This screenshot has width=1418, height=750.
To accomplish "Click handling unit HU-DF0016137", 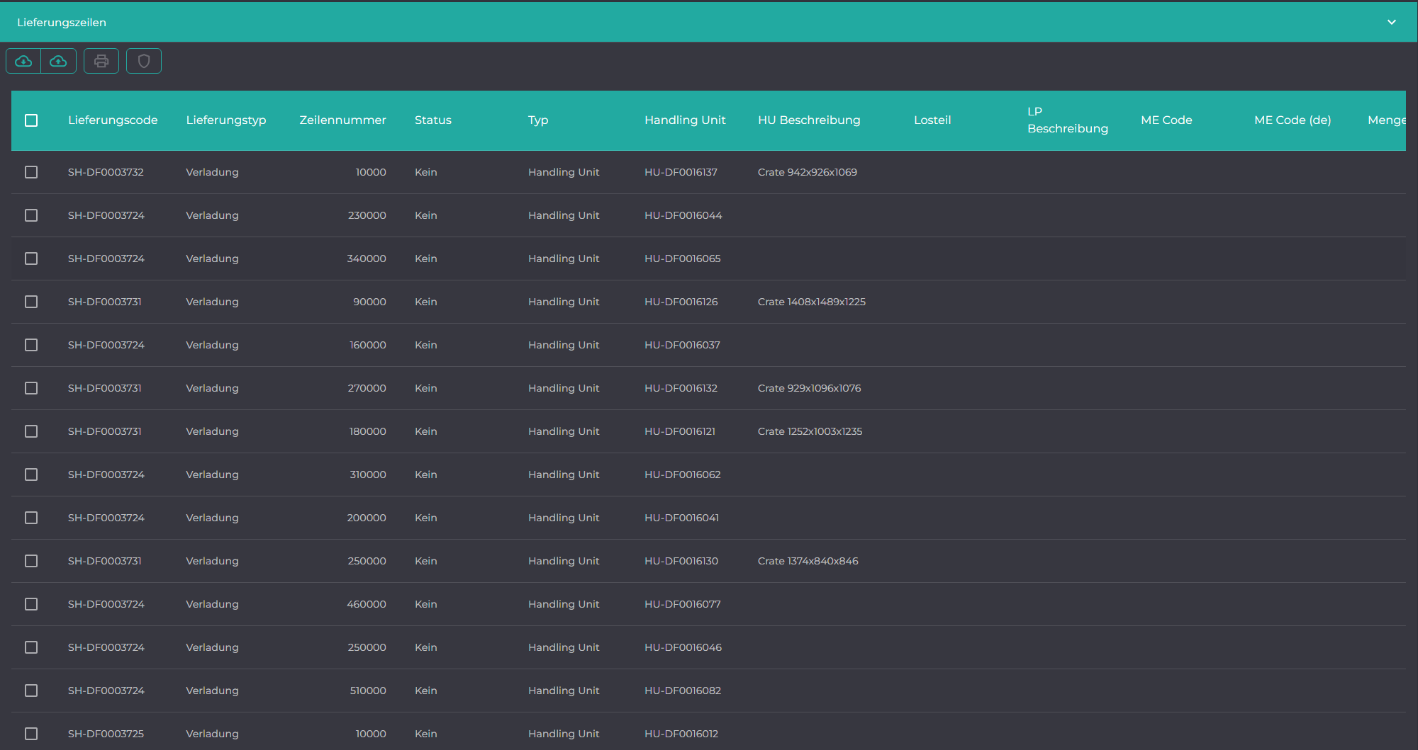I will pyautogui.click(x=681, y=172).
